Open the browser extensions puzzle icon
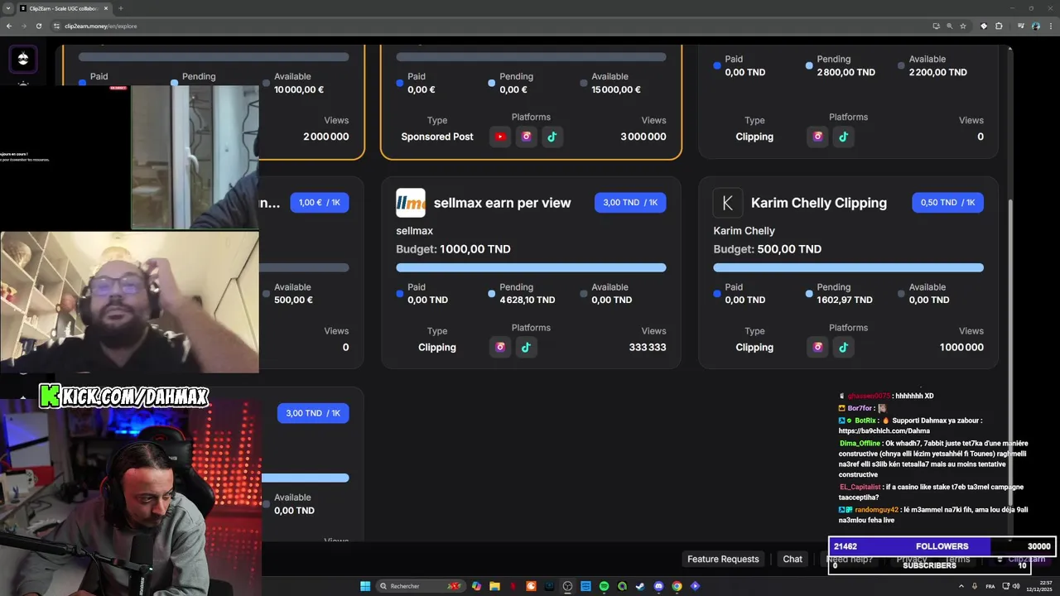The width and height of the screenshot is (1060, 596). click(x=999, y=26)
